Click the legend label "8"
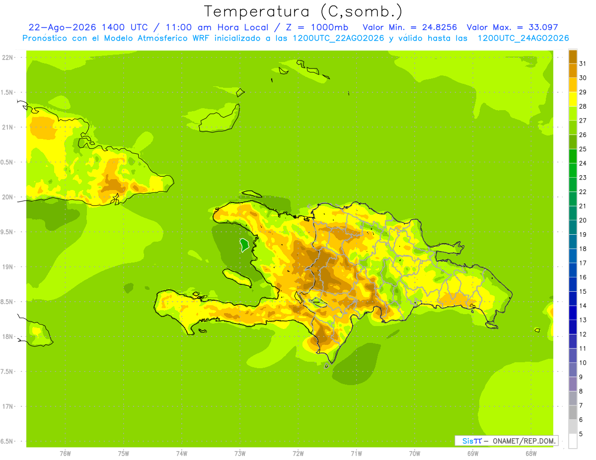Viewport: 596px width, 460px height. pos(581,391)
